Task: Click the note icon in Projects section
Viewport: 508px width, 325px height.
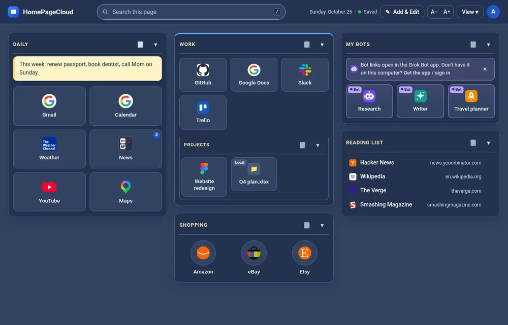Action: coord(302,145)
